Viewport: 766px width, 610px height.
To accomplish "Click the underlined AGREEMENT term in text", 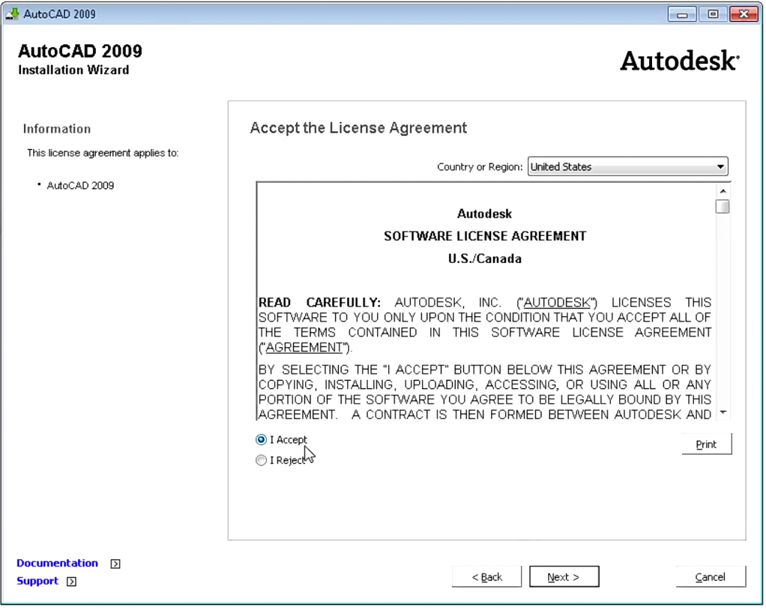I will tap(304, 348).
